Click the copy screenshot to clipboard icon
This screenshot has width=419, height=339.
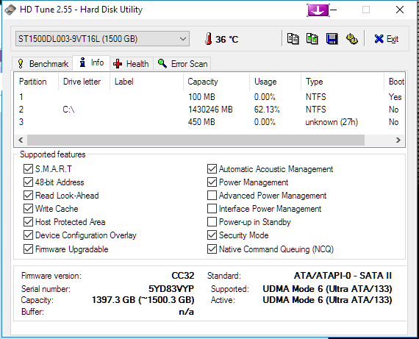(312, 39)
